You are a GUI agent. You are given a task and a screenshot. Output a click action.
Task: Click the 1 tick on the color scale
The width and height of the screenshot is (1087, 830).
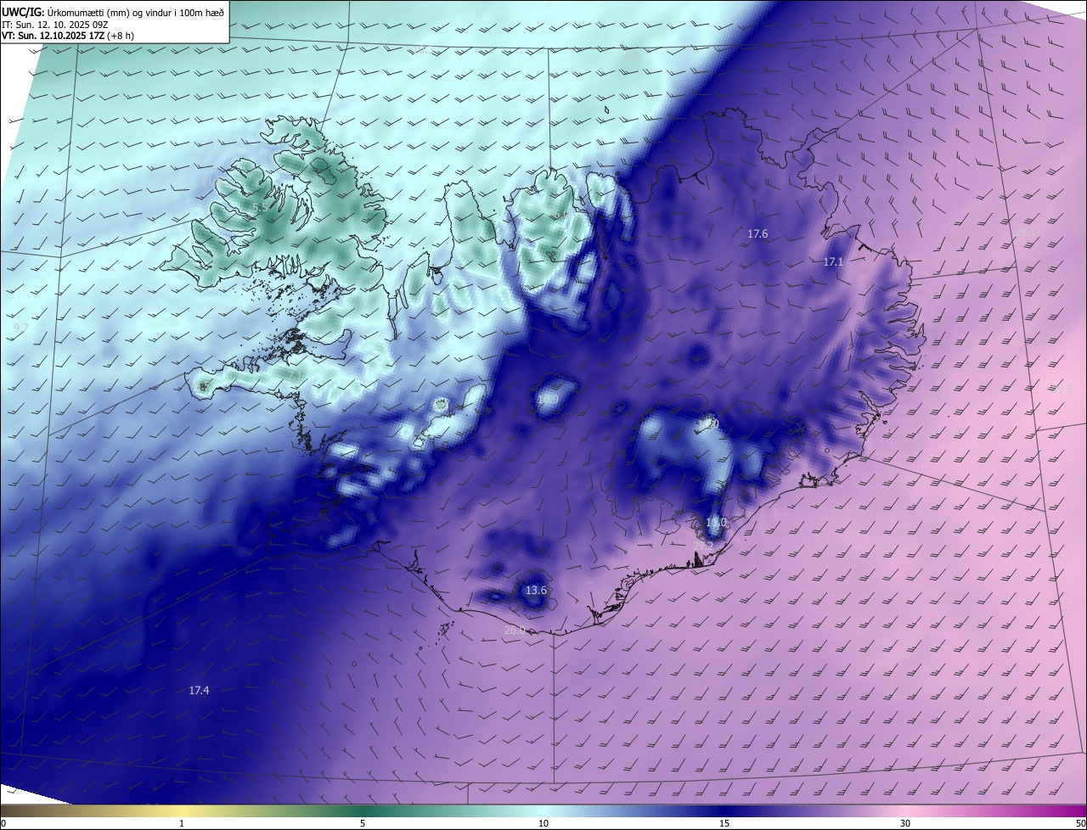coord(182,823)
